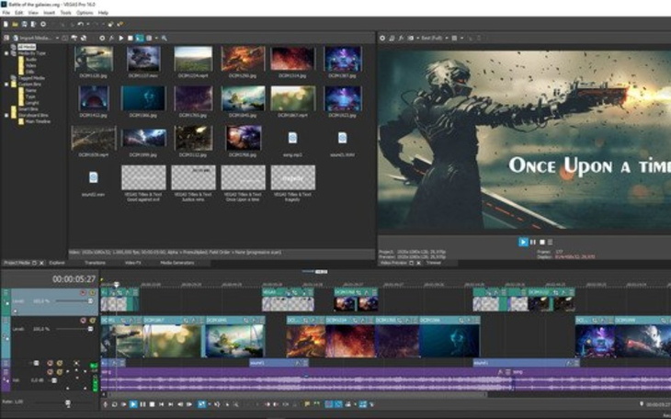Click the timeline Stop button
This screenshot has height=419, width=671.
pos(152,404)
